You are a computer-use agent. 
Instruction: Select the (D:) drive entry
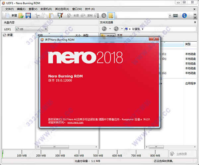click(164, 59)
